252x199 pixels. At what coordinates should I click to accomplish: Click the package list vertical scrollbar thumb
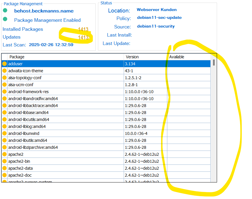[214, 63]
